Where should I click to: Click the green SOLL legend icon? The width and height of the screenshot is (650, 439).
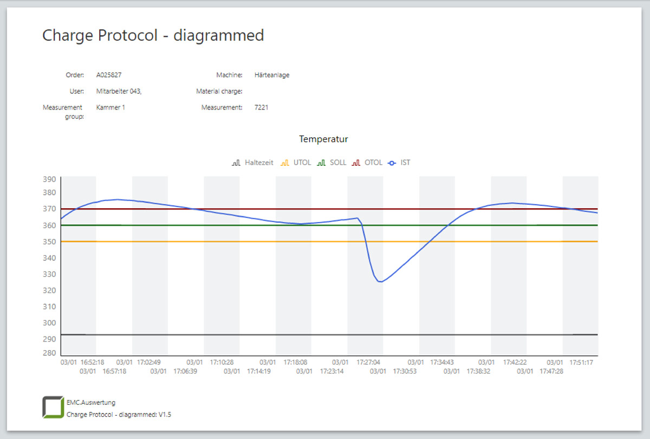[x=321, y=163]
